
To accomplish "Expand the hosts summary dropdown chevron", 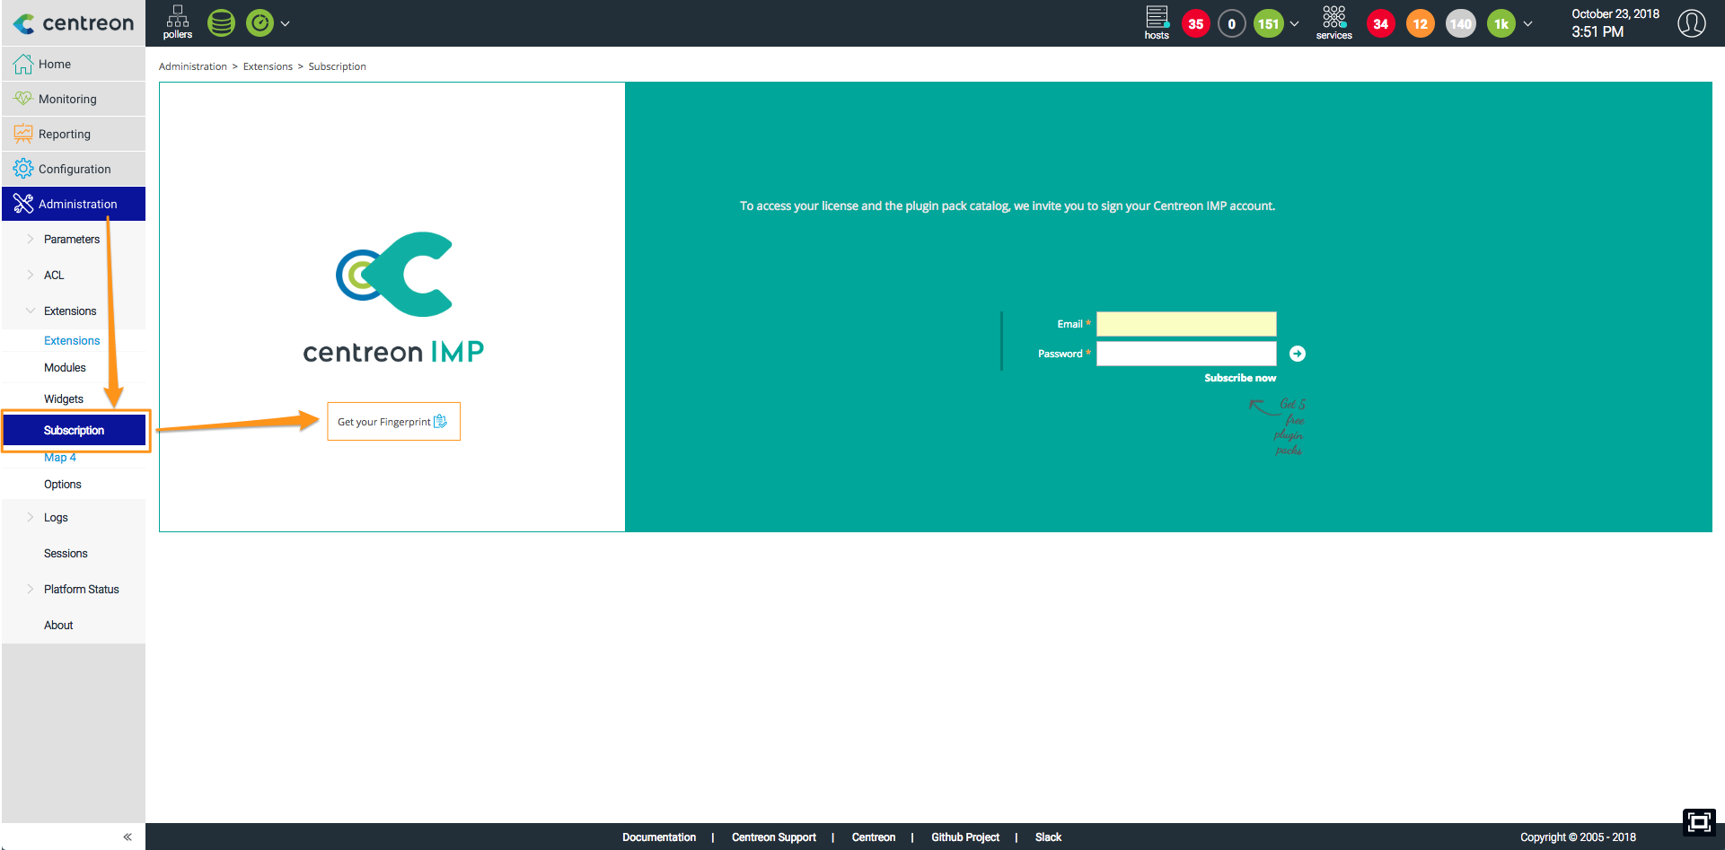I will pos(1295,24).
